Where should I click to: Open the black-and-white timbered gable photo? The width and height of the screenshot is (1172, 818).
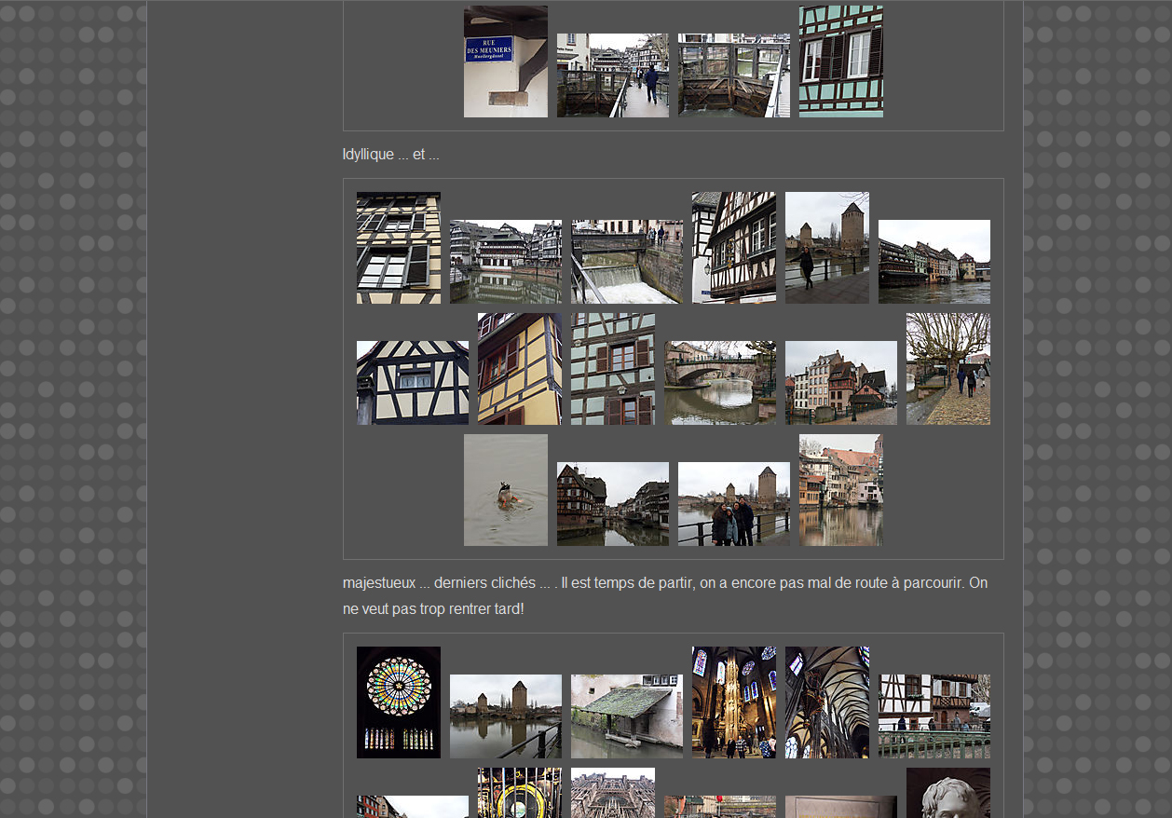[412, 383]
